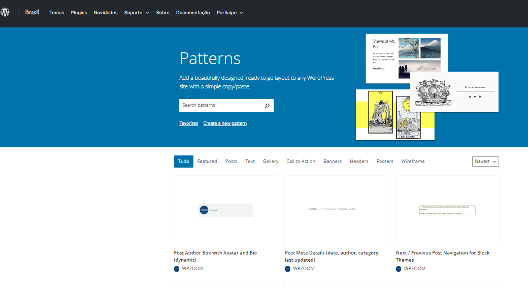Select the Tudo category tab

[183, 162]
